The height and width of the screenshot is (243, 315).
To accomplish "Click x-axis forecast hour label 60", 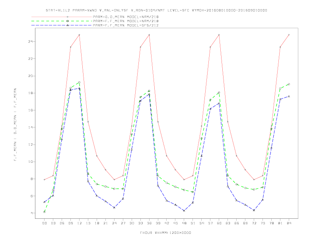I will tap(219, 223).
